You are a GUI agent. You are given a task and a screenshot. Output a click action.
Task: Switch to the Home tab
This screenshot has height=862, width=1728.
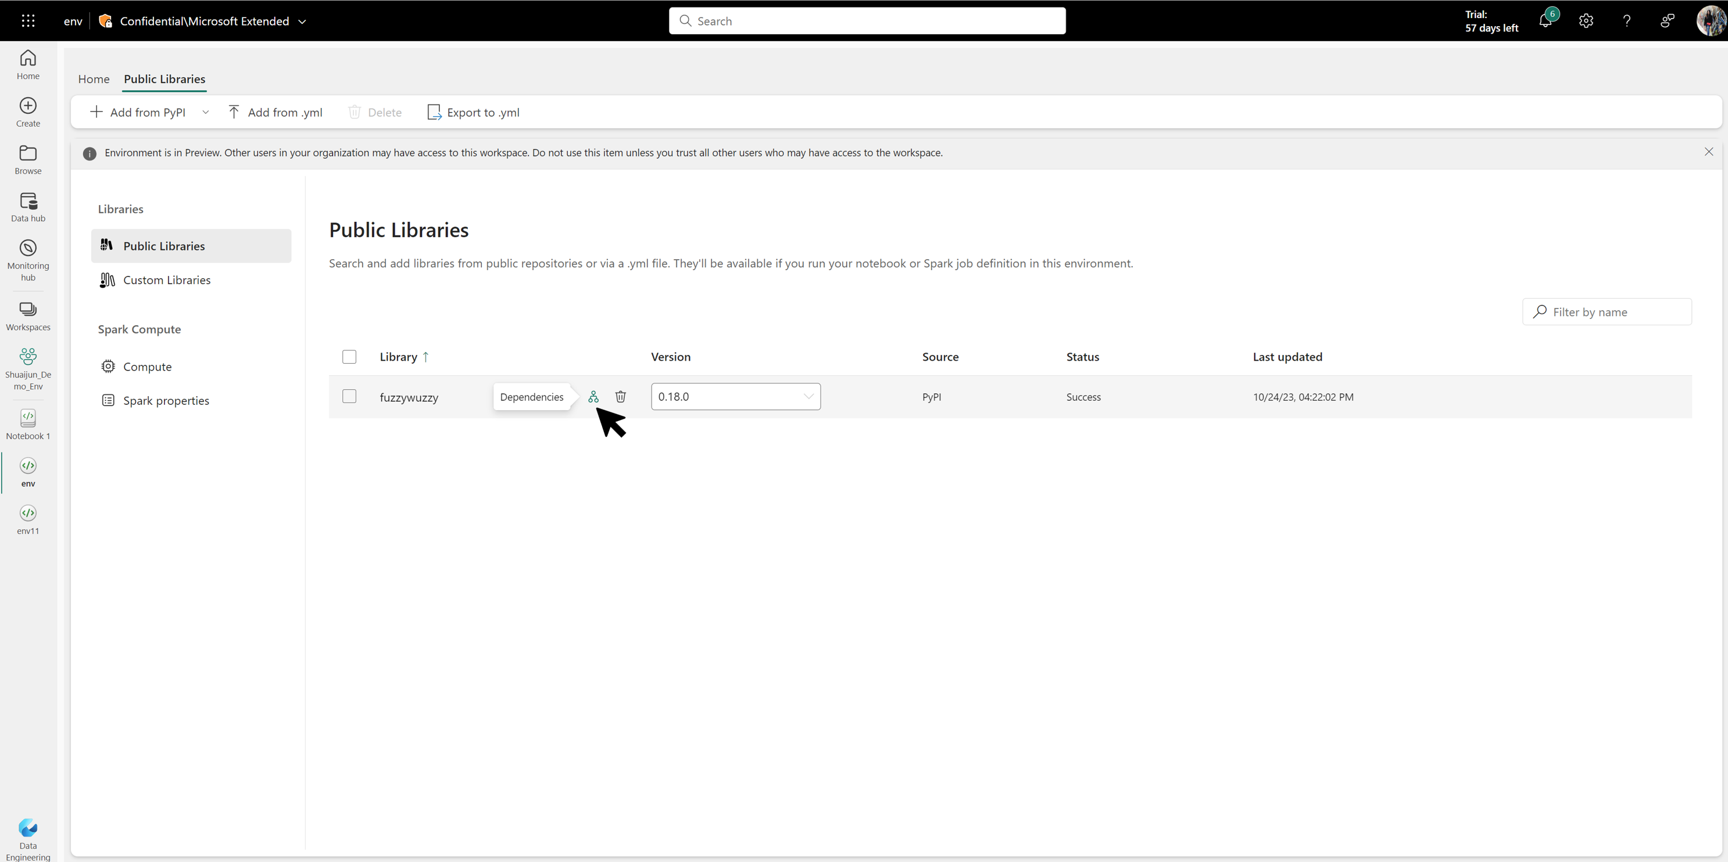(x=95, y=78)
